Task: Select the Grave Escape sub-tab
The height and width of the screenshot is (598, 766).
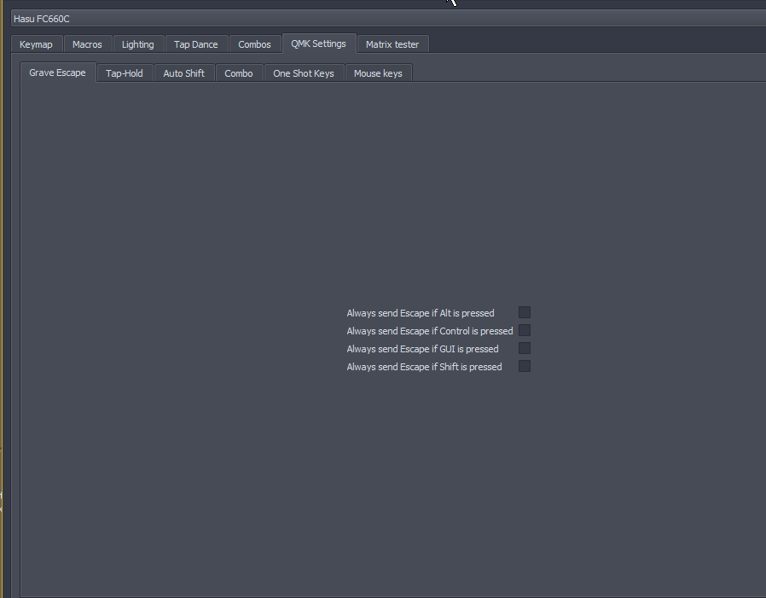Action: pyautogui.click(x=57, y=73)
